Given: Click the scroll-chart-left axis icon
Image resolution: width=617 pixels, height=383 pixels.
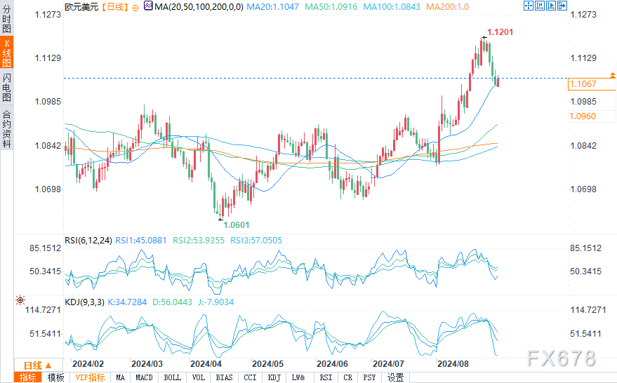Looking at the screenshot, I should pyautogui.click(x=540, y=6).
